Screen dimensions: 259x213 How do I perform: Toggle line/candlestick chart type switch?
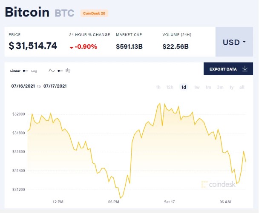point(60,71)
